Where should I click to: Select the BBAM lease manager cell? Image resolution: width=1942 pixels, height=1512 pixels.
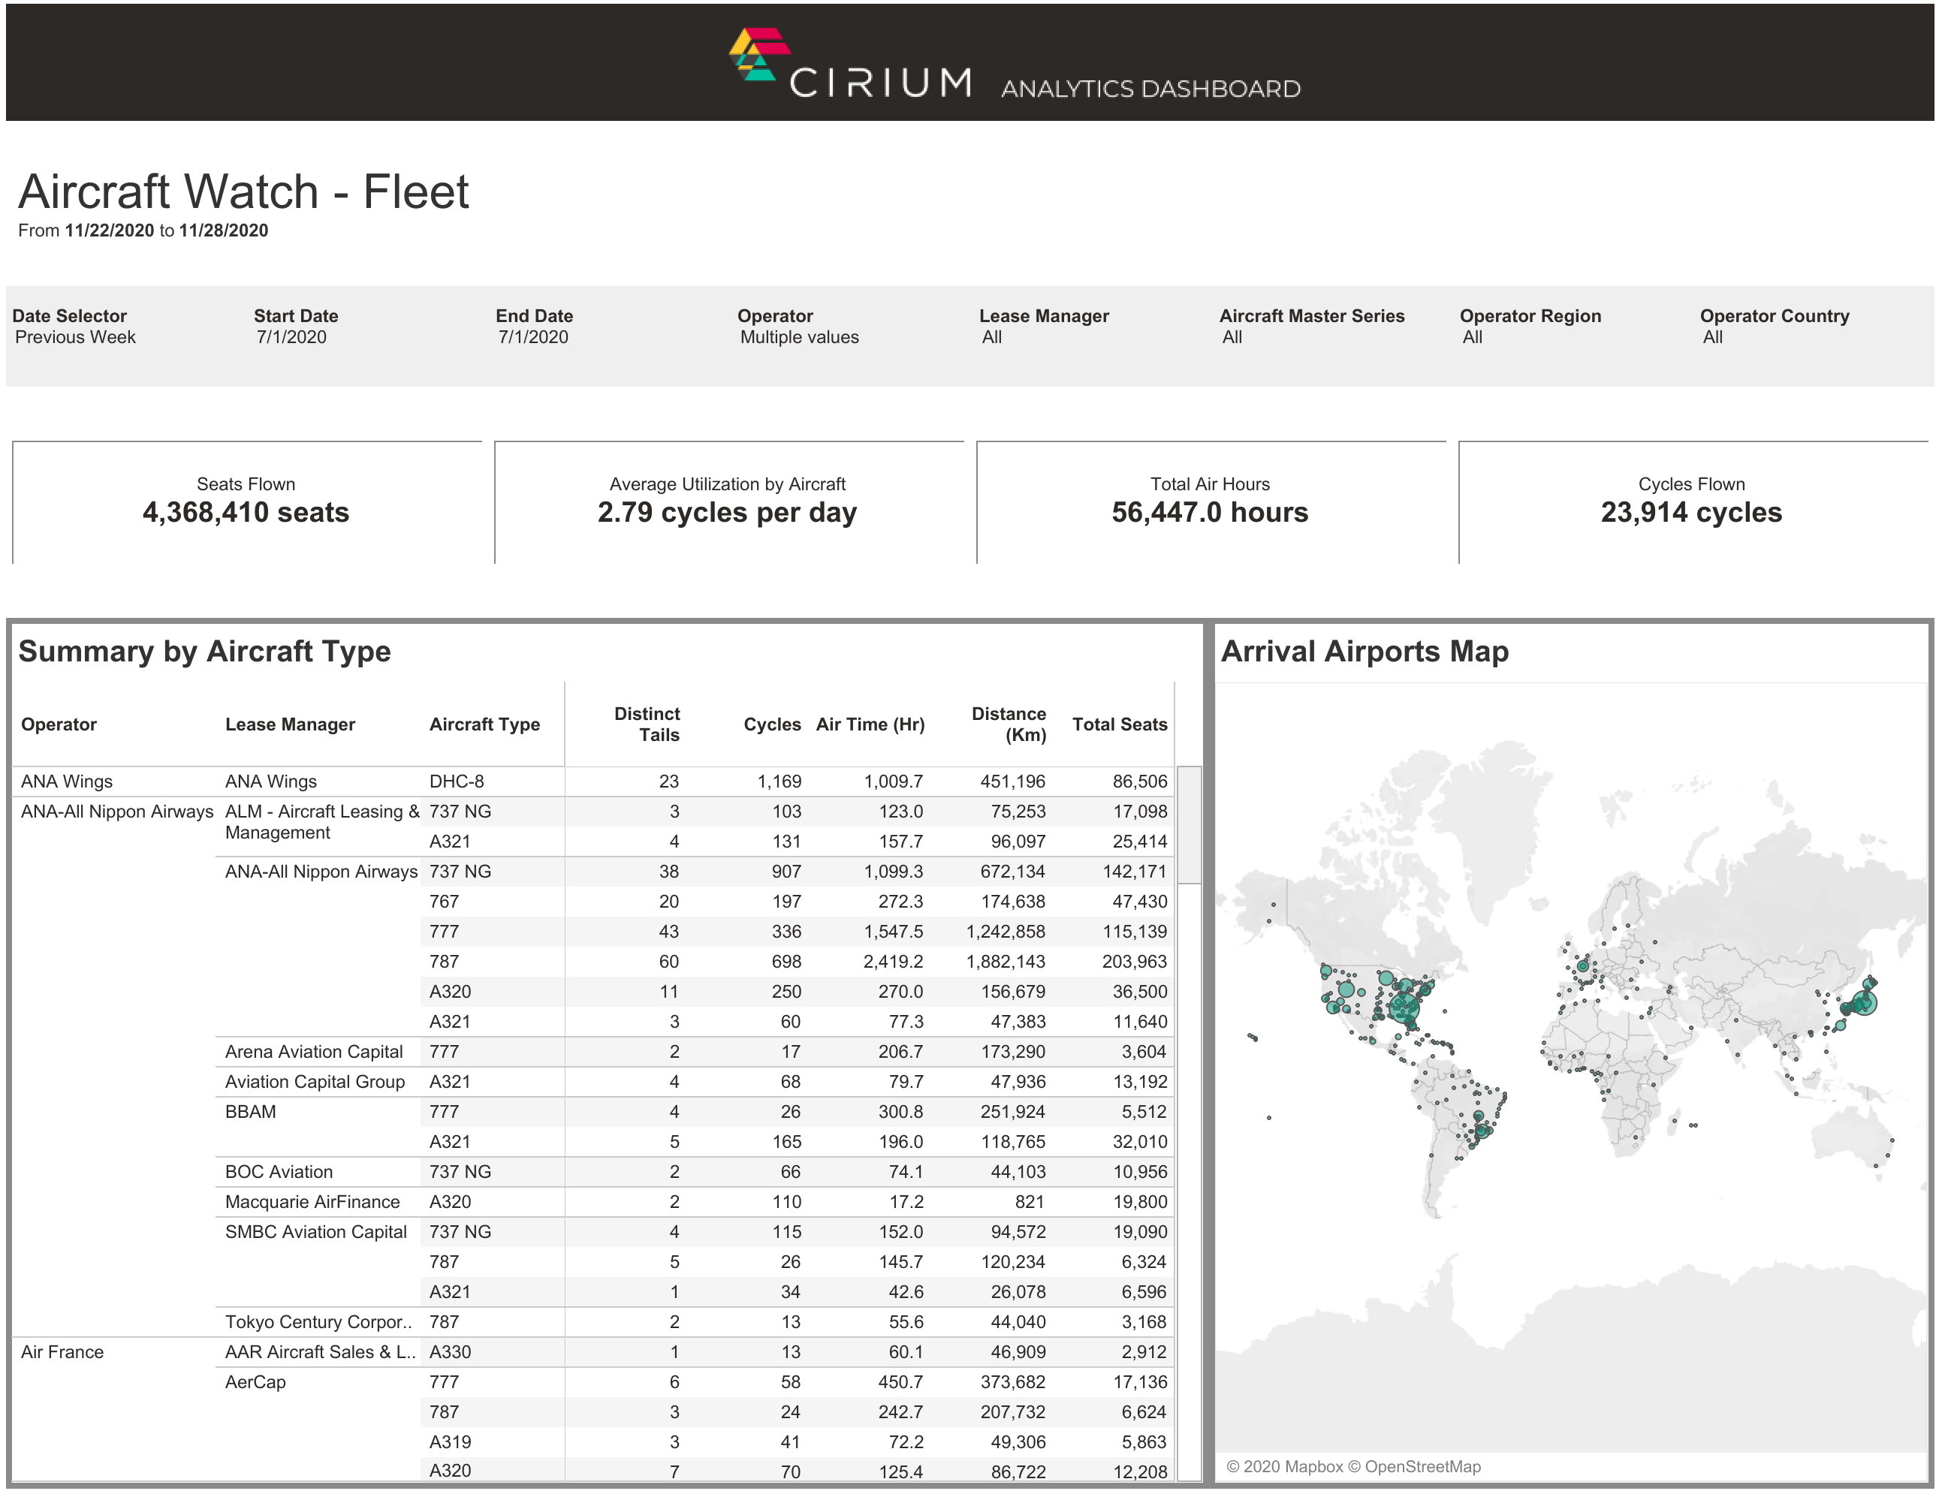[251, 1112]
